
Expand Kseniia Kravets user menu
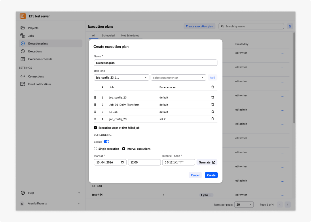click(79, 204)
